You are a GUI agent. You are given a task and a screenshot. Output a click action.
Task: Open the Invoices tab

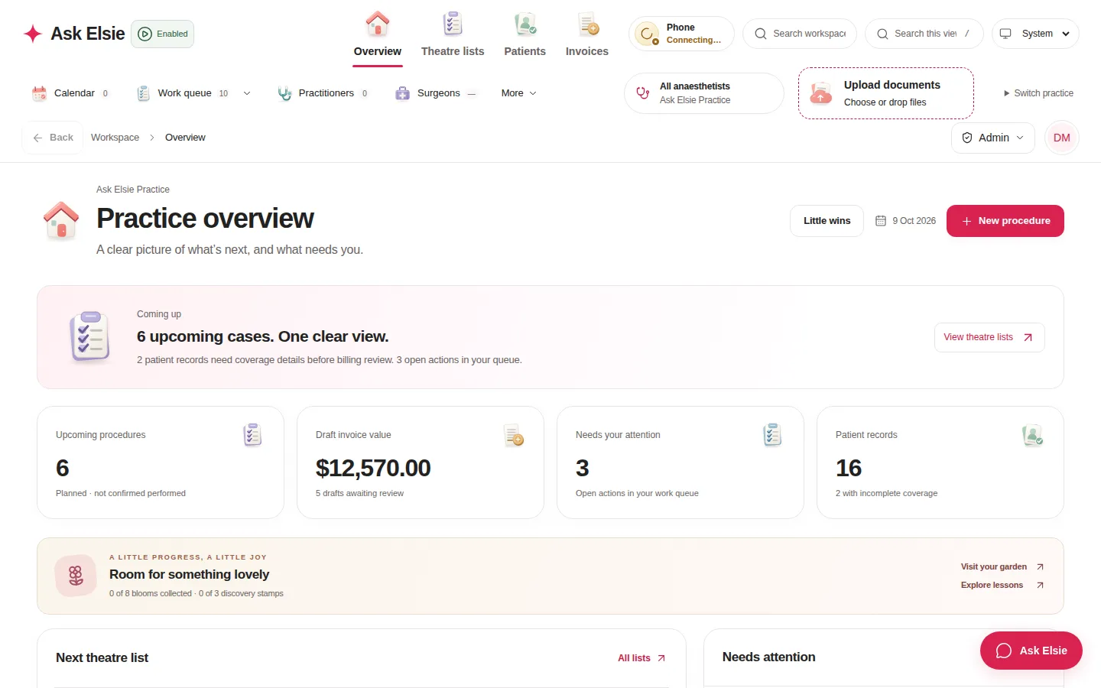click(x=587, y=35)
